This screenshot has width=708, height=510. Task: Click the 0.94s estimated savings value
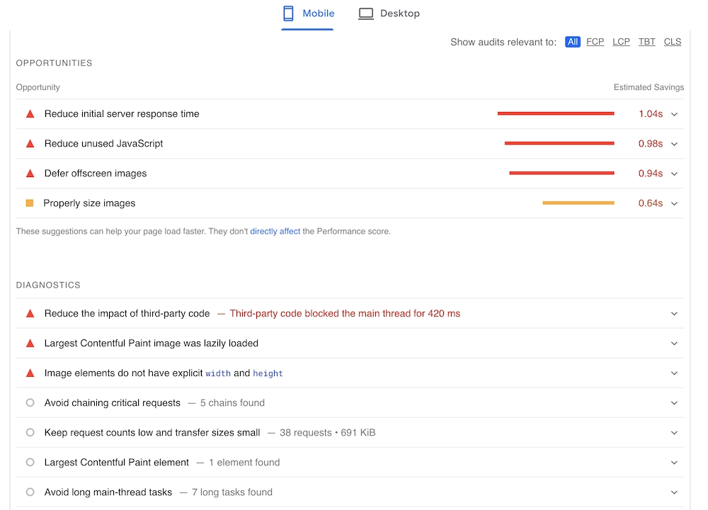click(x=651, y=174)
